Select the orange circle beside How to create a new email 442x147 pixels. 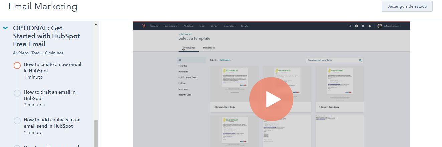click(17, 65)
